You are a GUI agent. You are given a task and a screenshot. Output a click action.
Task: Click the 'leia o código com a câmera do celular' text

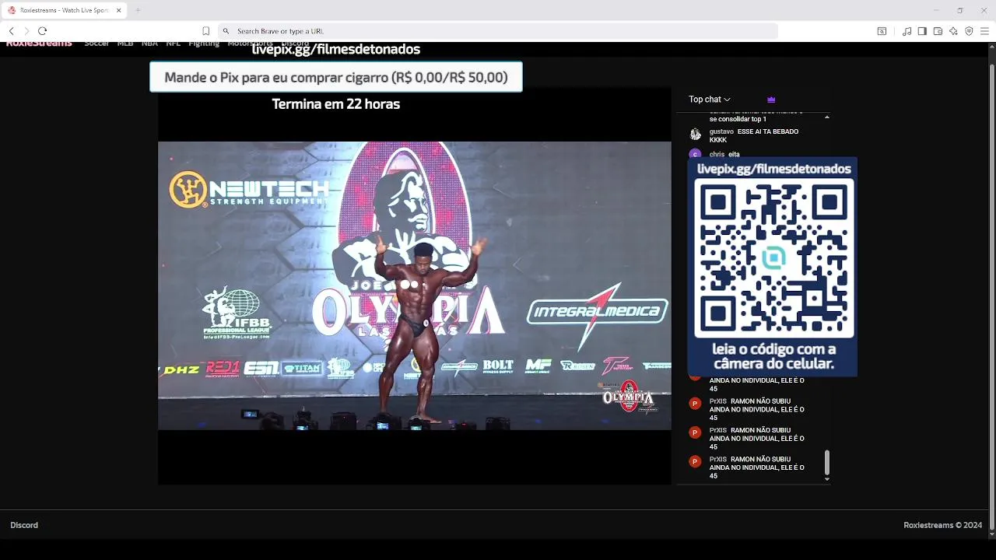(x=773, y=356)
